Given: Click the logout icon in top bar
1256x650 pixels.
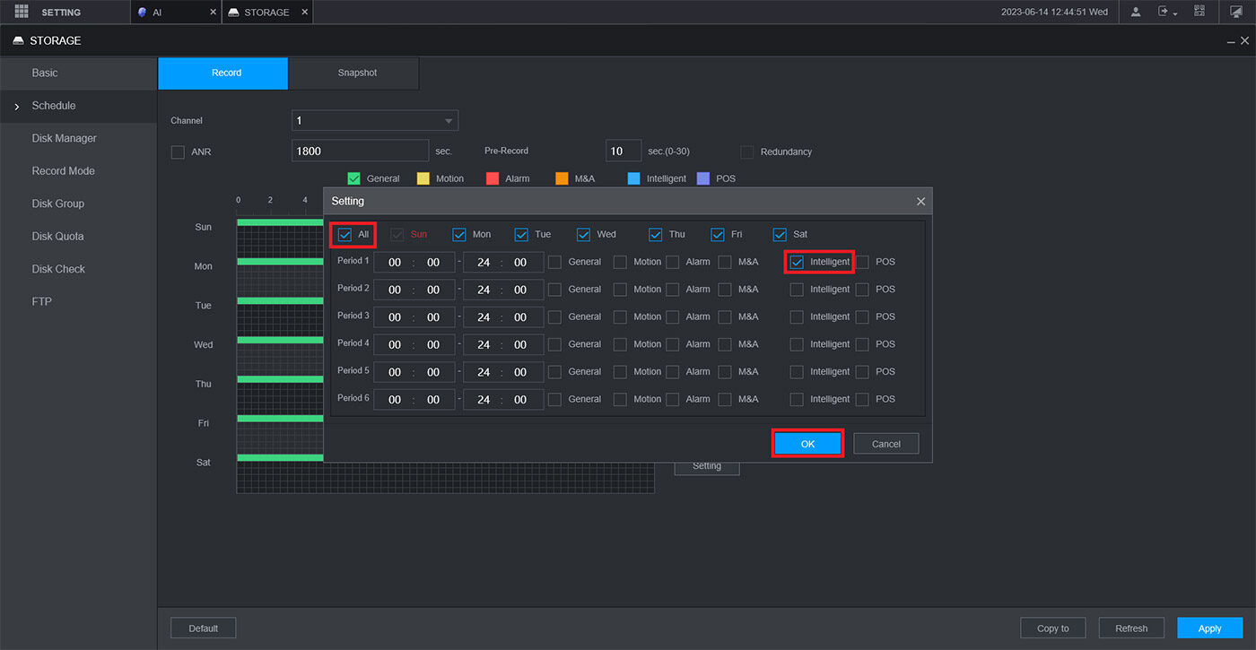Looking at the screenshot, I should pyautogui.click(x=1164, y=12).
